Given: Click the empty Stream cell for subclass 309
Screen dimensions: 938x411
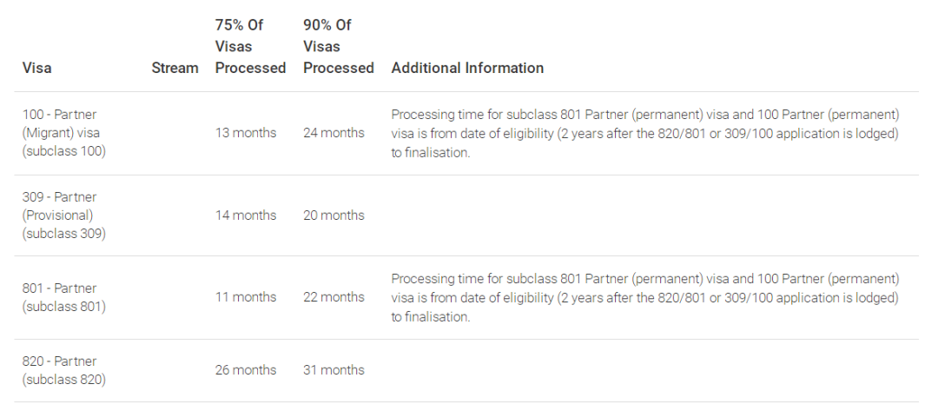Looking at the screenshot, I should click(x=175, y=215).
